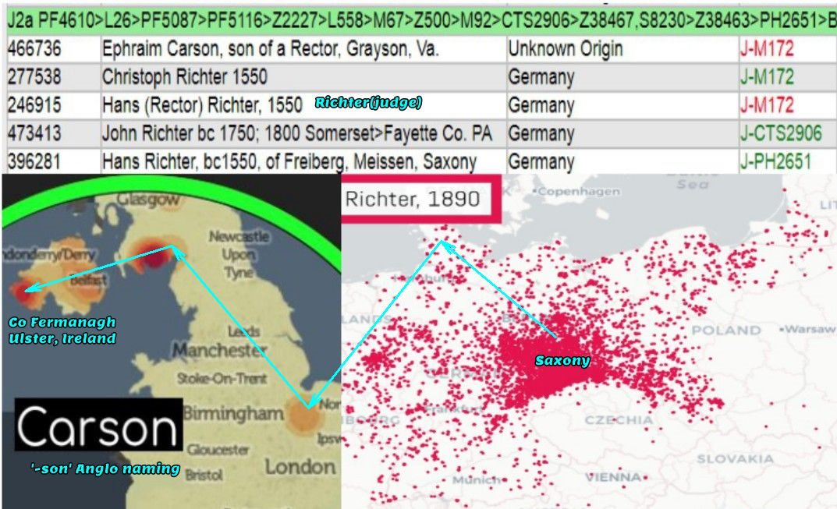The width and height of the screenshot is (837, 509).
Task: Click the Glasgow label on the Carson map
Action: (148, 200)
